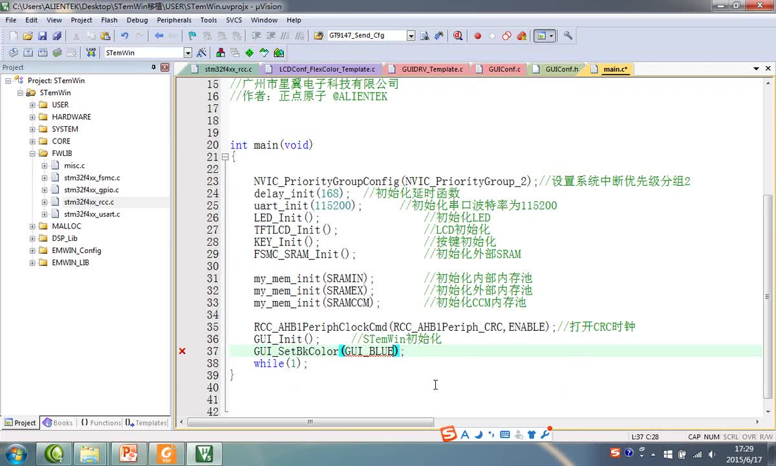
Task: Click the search text input field
Action: [x=367, y=36]
